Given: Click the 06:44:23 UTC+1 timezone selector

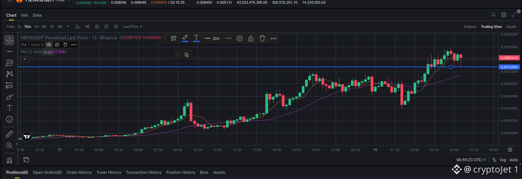Looking at the screenshot, I should point(471,160).
